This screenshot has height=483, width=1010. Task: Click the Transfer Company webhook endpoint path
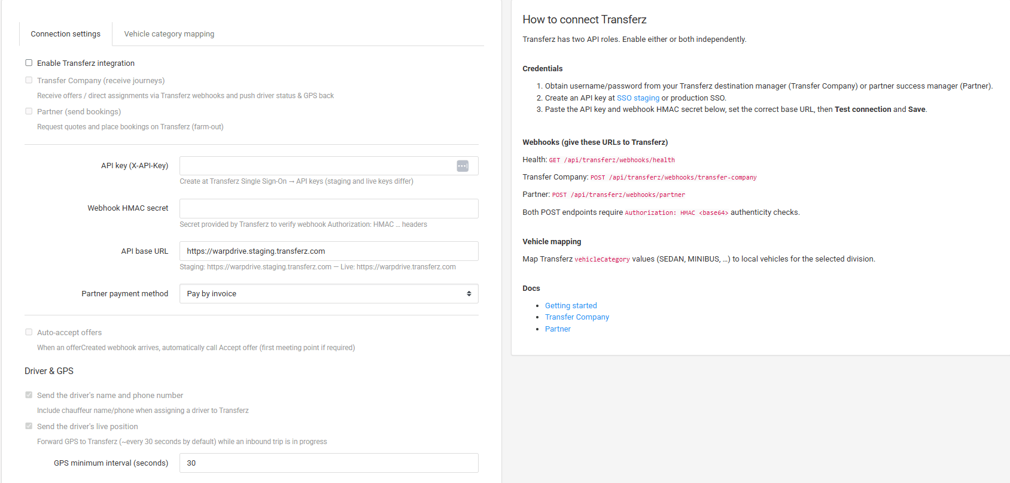(683, 178)
